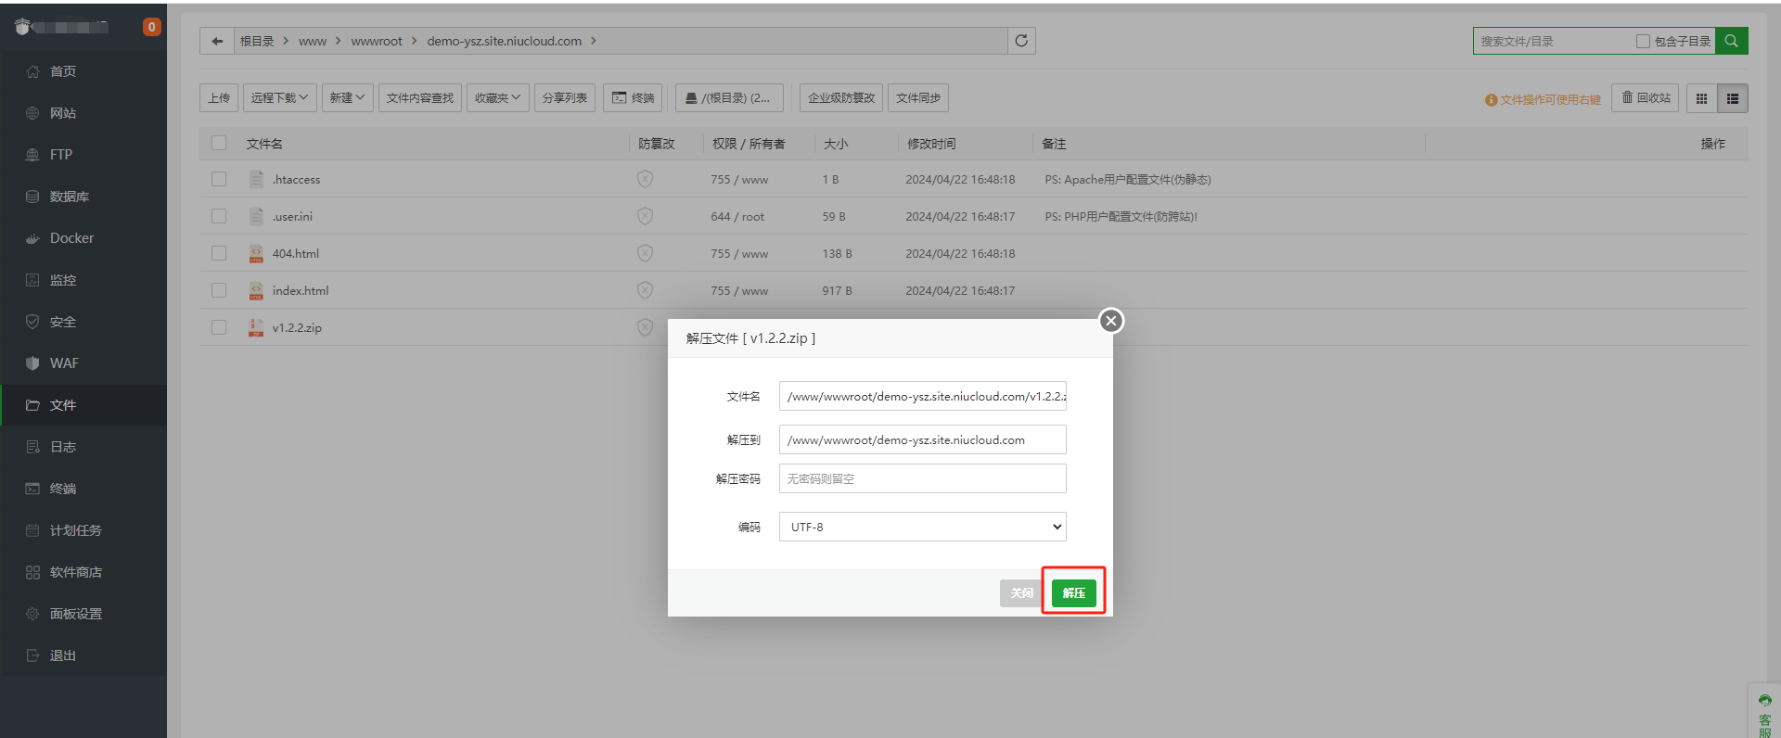Toggle the 包含子目录 checkbox
The width and height of the screenshot is (1781, 738).
pos(1643,42)
